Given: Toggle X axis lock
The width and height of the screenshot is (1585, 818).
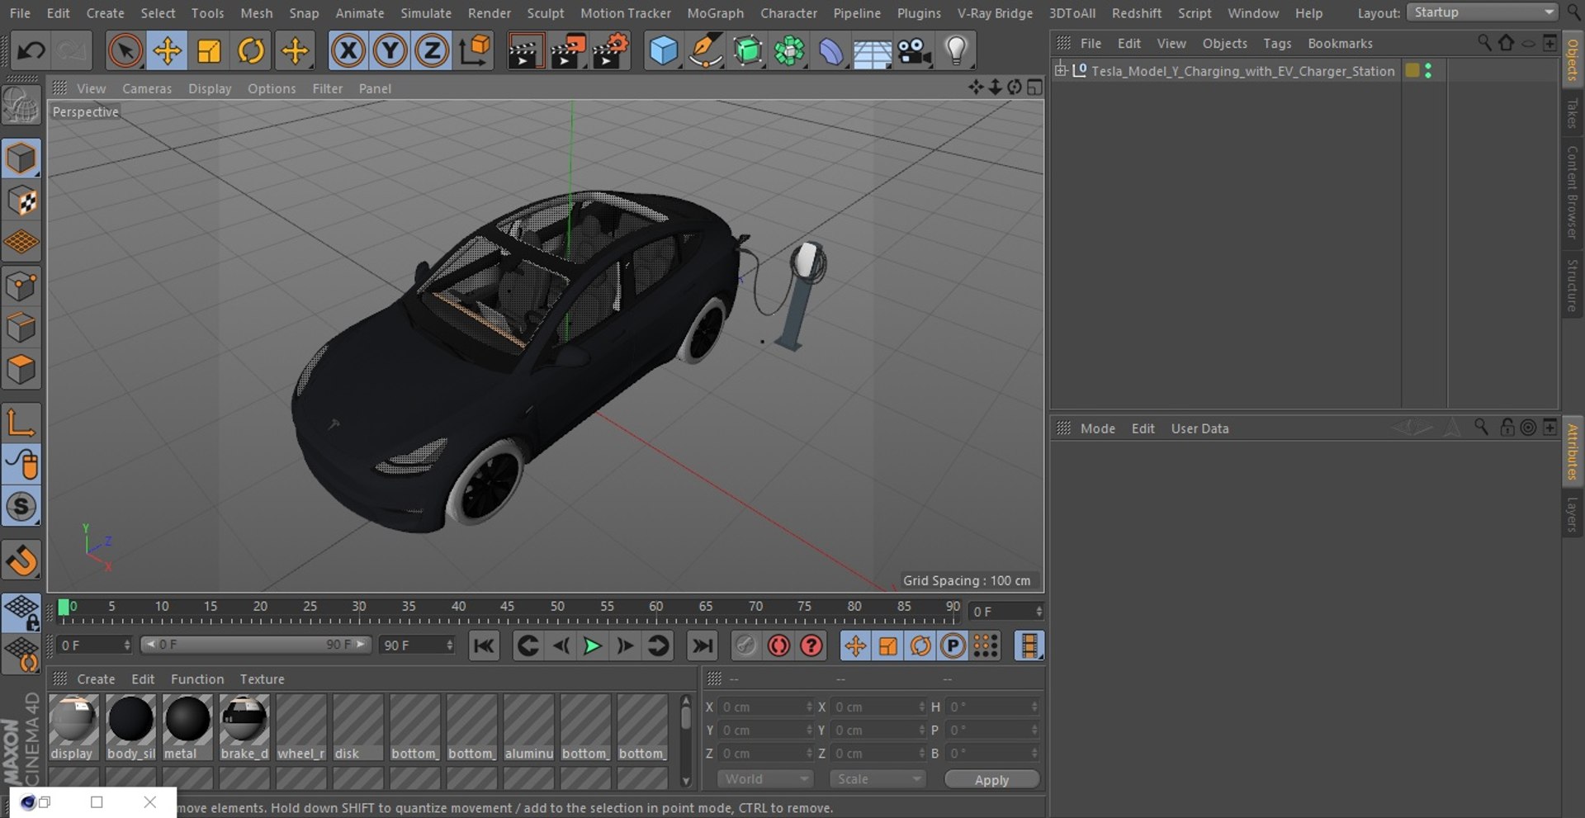Looking at the screenshot, I should tap(348, 51).
